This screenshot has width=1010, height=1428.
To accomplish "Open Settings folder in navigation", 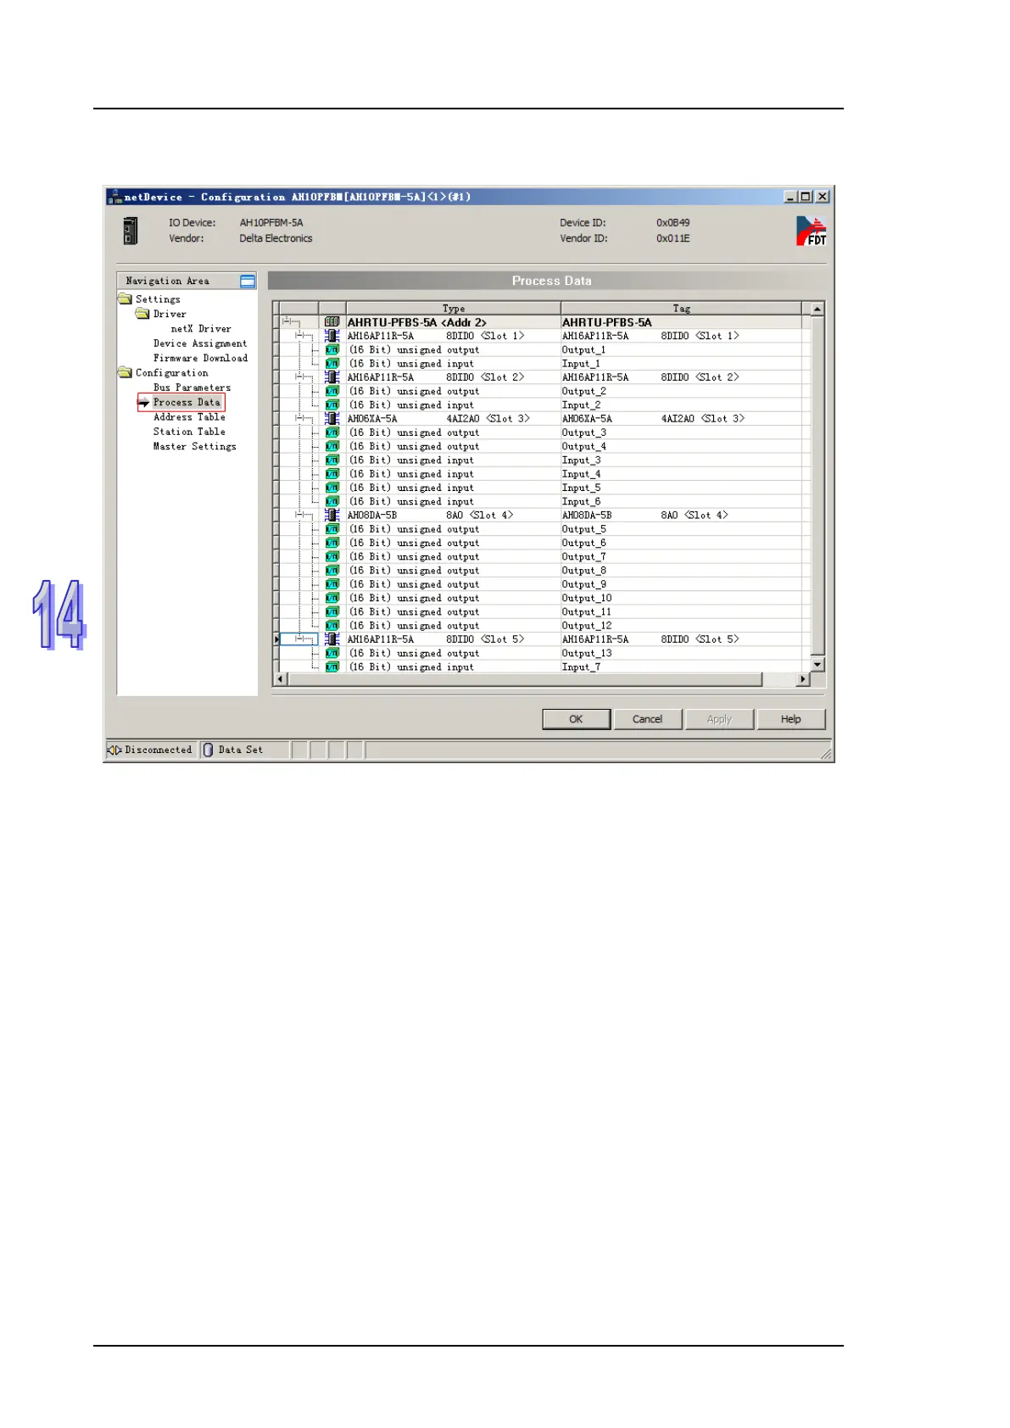I will (150, 299).
